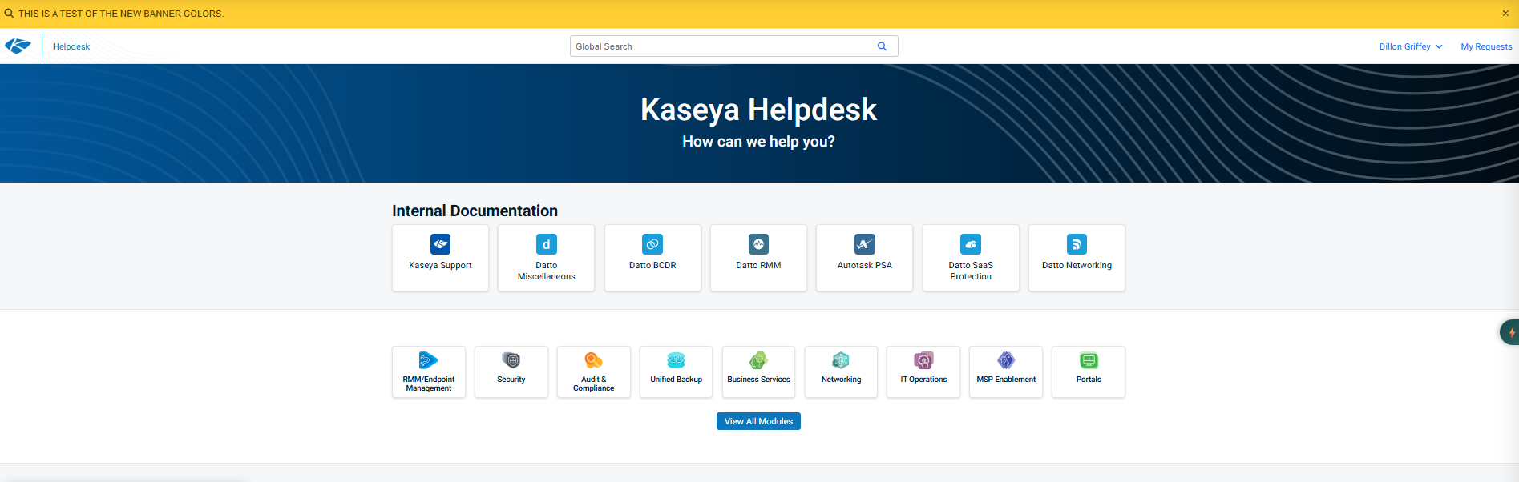Go to My Requests
This screenshot has height=482, width=1519.
(x=1486, y=46)
